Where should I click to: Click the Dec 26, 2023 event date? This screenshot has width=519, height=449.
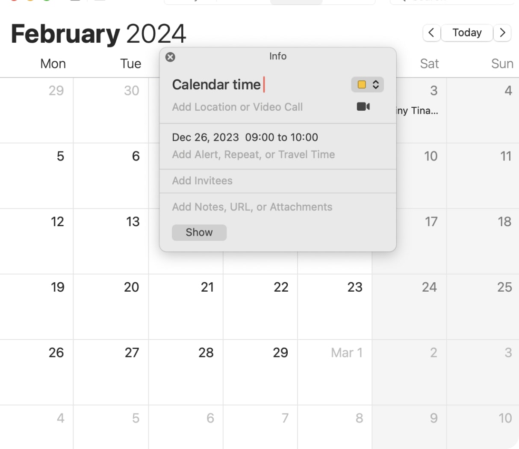205,137
